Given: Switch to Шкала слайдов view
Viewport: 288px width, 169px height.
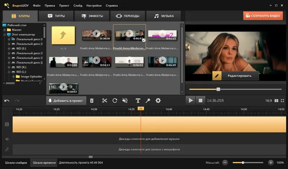Looking at the screenshot, I should (x=16, y=163).
